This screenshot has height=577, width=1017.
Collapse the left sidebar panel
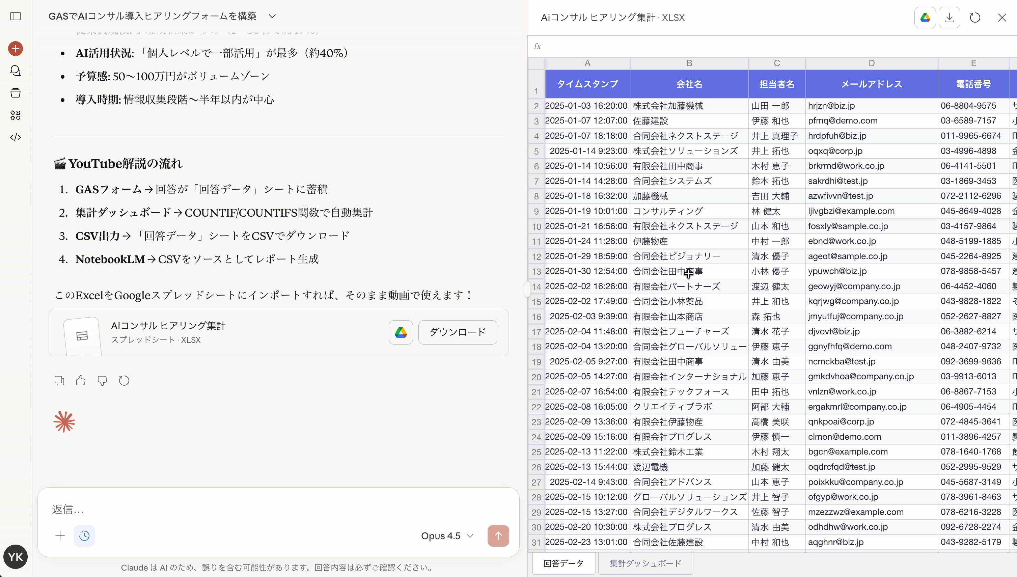[x=15, y=16]
